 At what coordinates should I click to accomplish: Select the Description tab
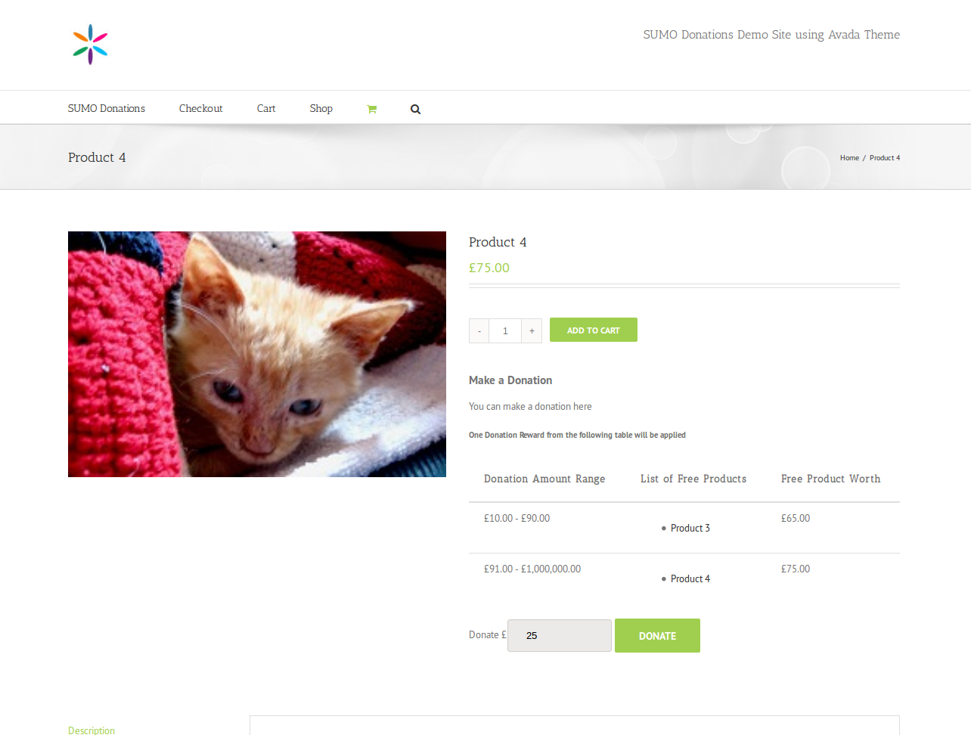pyautogui.click(x=92, y=730)
